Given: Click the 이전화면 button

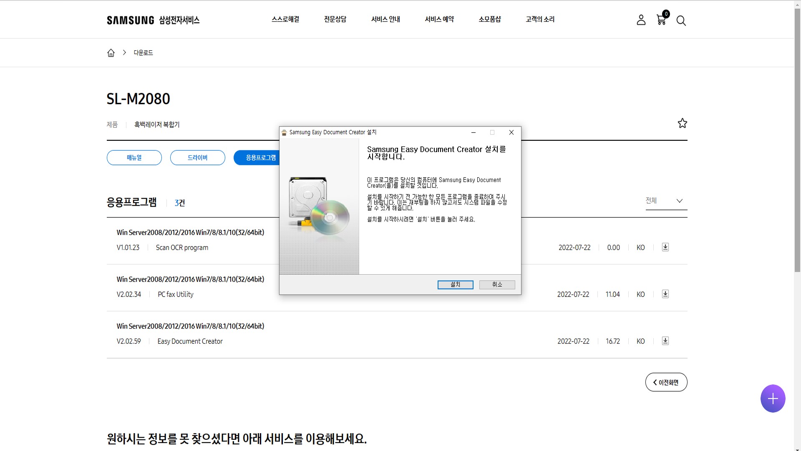Looking at the screenshot, I should 666,381.
